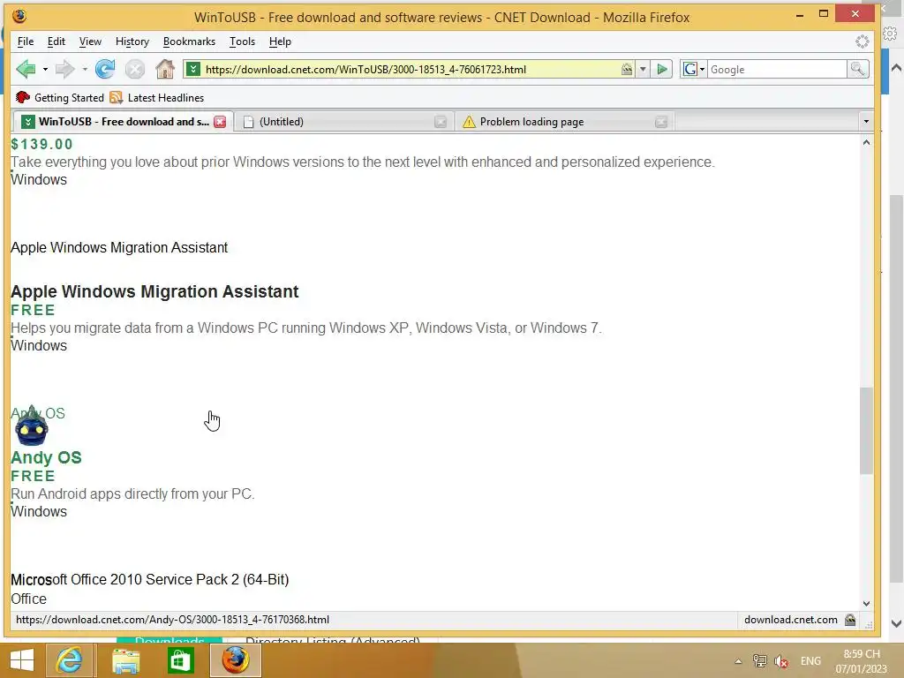Click the green Go button
This screenshot has width=904, height=678.
coord(662,69)
